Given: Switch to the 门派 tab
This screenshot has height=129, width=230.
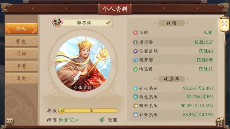Looking at the screenshot, I should (21, 54).
